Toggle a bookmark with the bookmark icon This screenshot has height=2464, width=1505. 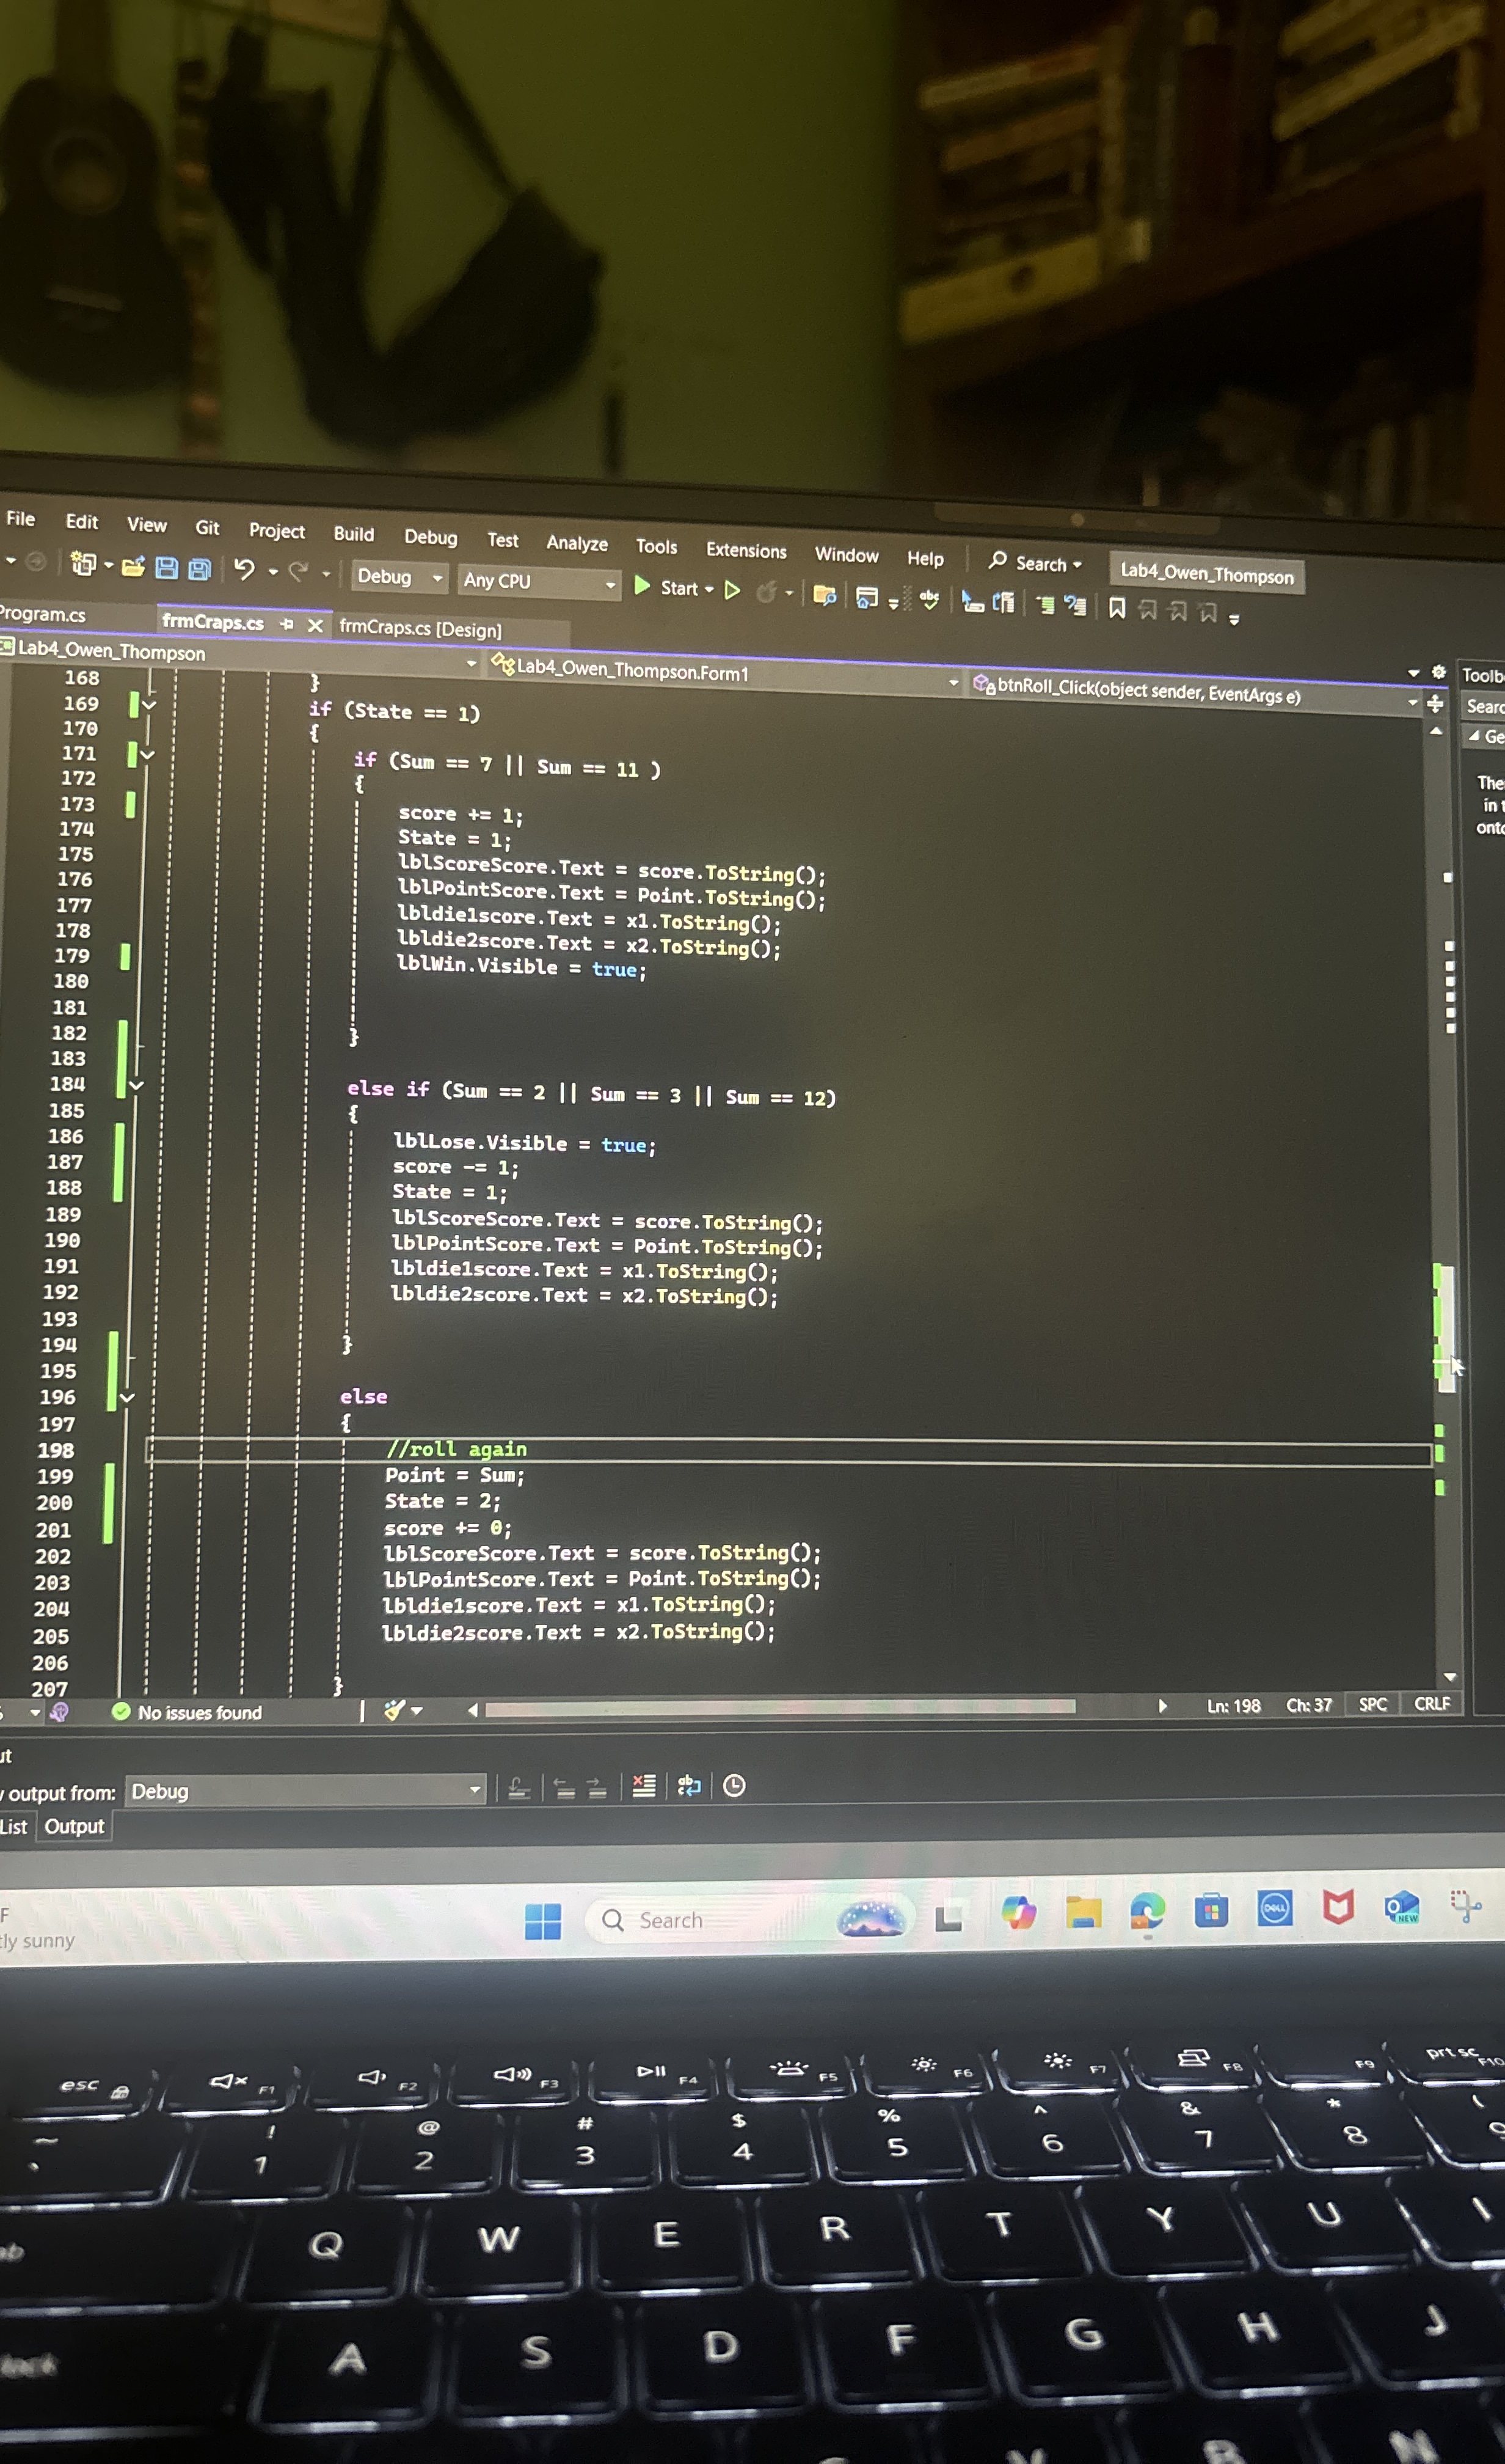[x=1117, y=608]
